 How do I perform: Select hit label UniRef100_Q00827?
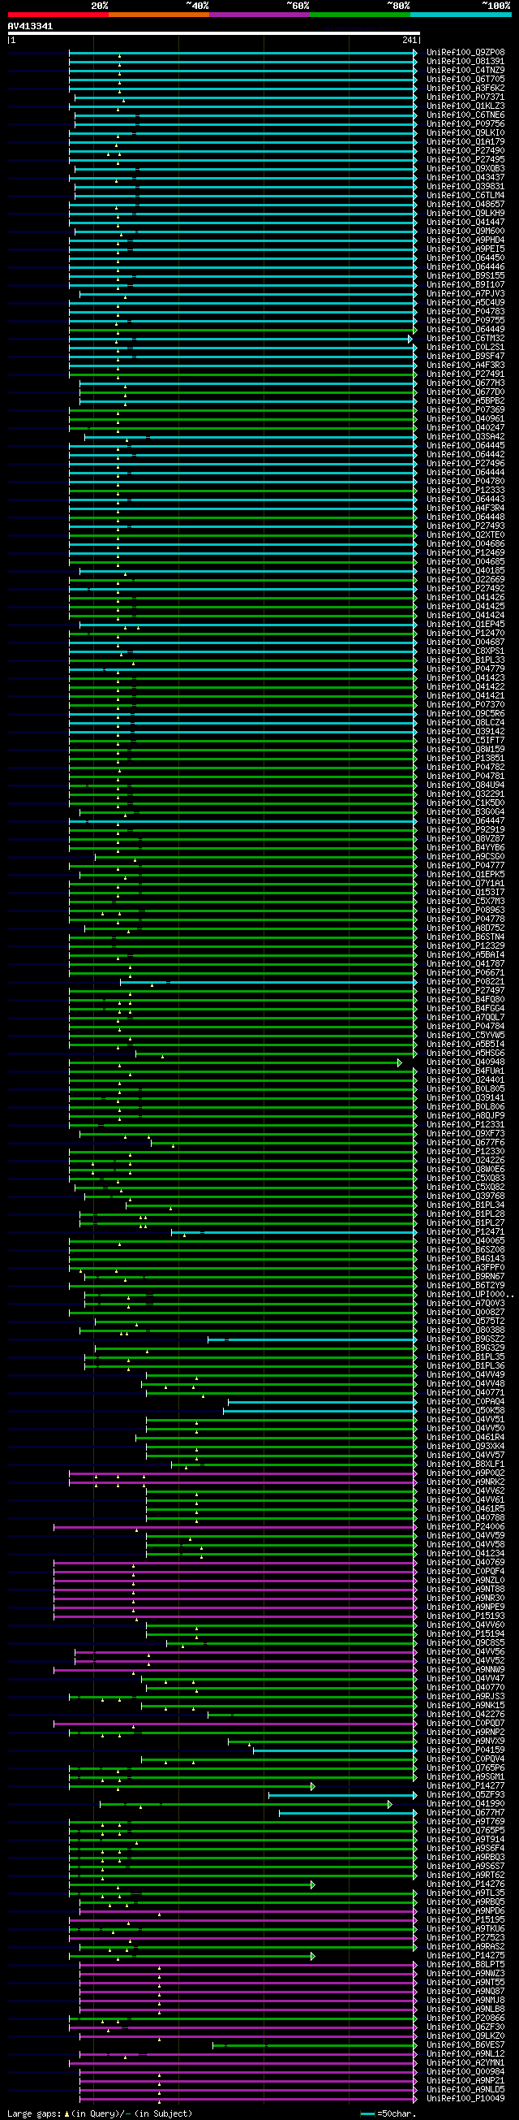465,1313
